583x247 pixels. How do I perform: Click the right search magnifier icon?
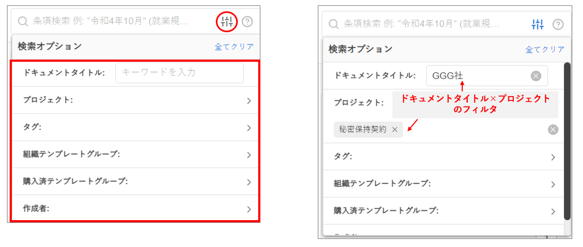[333, 24]
